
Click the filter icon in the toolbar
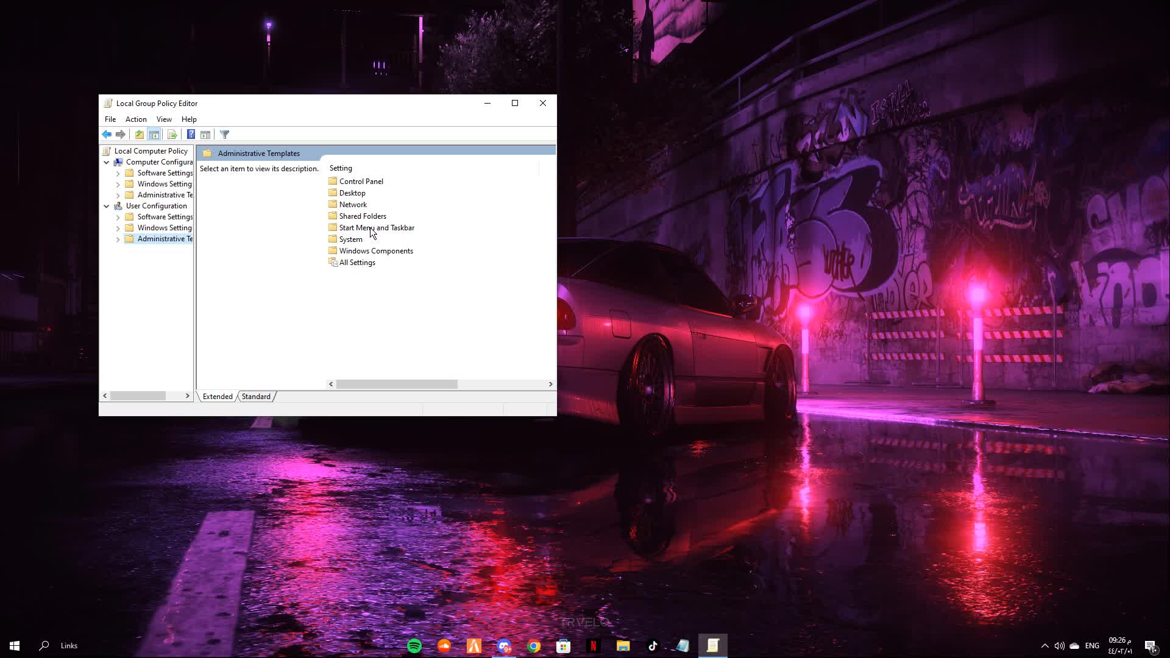[x=224, y=135]
